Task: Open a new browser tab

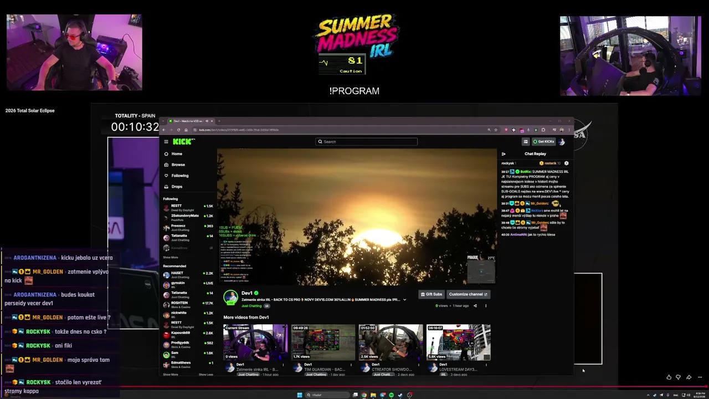Action: [x=219, y=121]
